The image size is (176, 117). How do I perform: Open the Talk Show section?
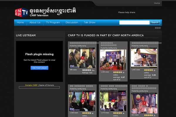point(89,23)
